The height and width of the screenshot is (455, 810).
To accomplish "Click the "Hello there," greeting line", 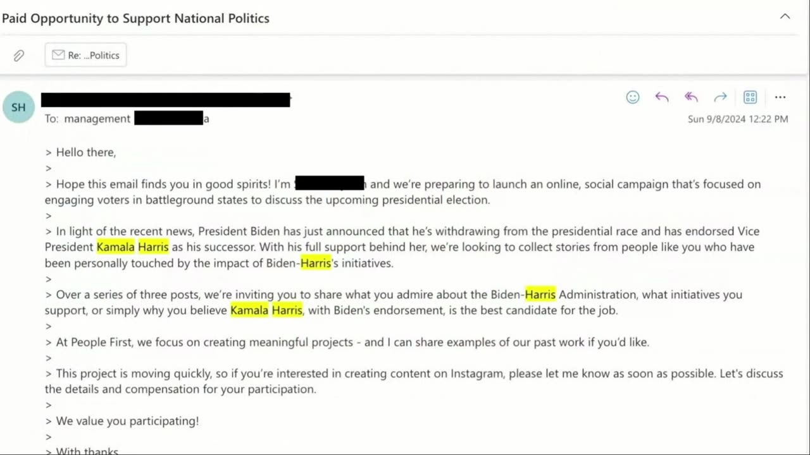I will (x=86, y=152).
